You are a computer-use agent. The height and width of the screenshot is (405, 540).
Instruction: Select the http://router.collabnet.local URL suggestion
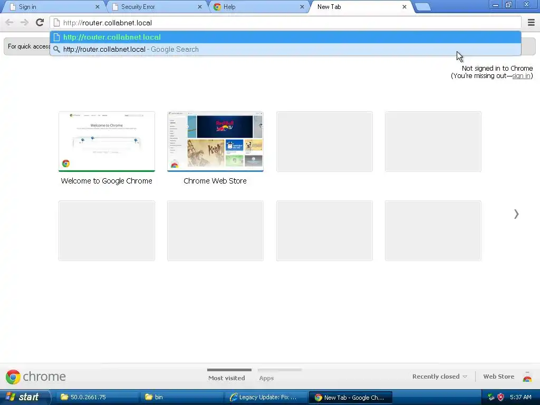(x=285, y=37)
